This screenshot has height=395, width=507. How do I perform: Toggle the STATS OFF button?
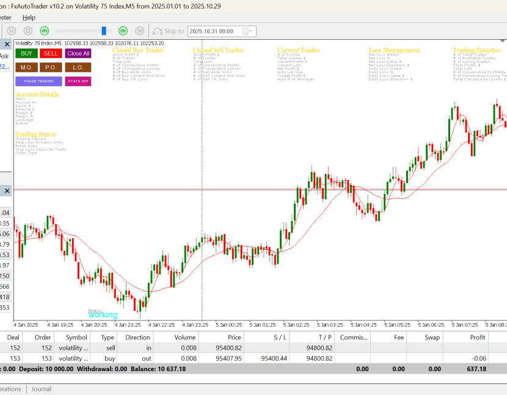pos(78,81)
